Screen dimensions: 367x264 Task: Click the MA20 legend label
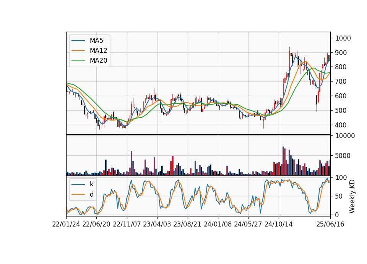(98, 61)
